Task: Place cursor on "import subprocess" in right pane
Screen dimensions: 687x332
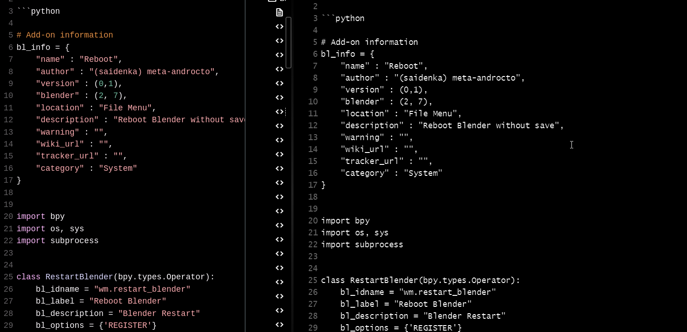Action: click(362, 245)
